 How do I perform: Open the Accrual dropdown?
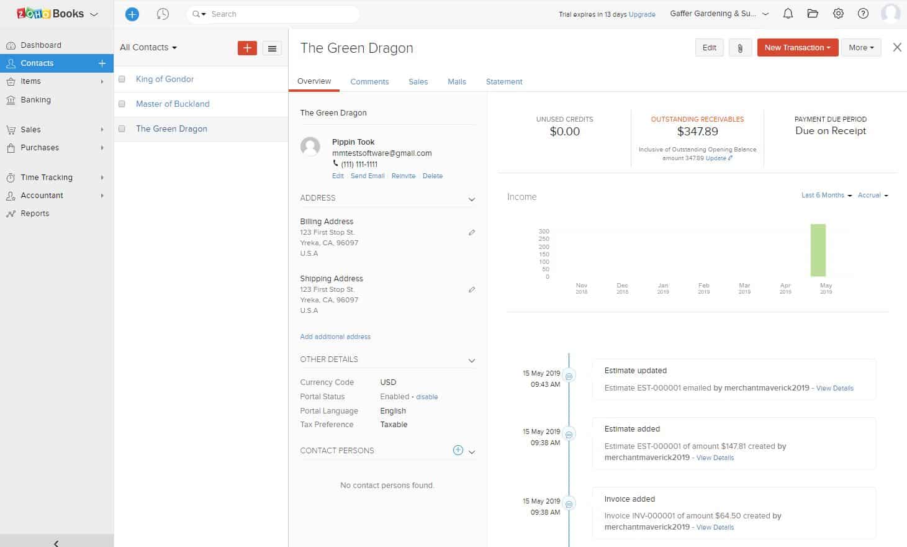click(873, 195)
